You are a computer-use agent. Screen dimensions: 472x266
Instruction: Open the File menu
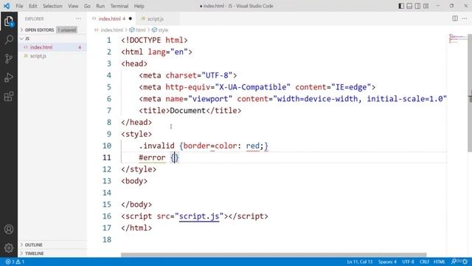point(19,6)
